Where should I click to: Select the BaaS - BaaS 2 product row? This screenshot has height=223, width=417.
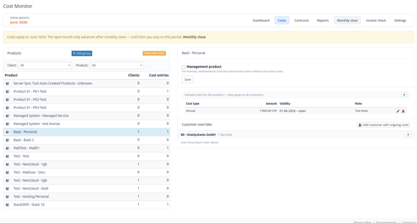[86, 140]
